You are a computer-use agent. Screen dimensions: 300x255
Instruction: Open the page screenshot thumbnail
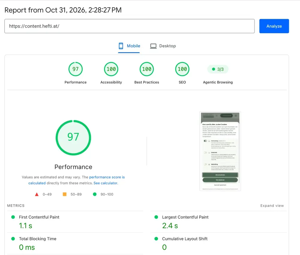tap(220, 151)
